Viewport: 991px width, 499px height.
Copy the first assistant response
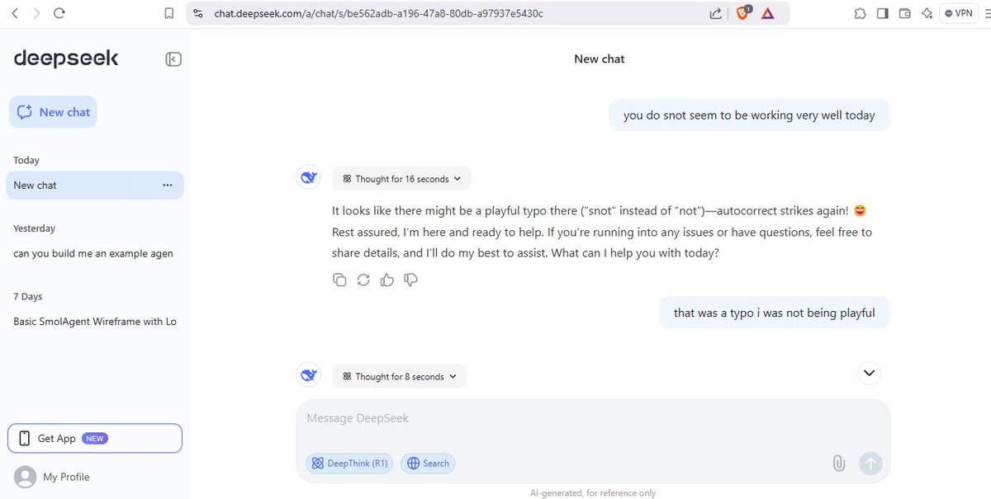(x=339, y=280)
